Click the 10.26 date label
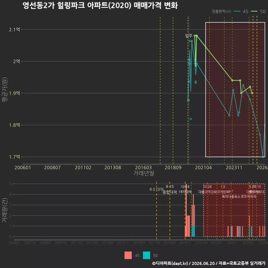Viewport: 268px width, 268px height. (207, 187)
